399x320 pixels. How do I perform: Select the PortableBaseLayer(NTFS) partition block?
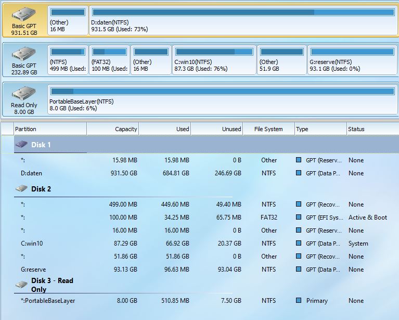coord(223,99)
